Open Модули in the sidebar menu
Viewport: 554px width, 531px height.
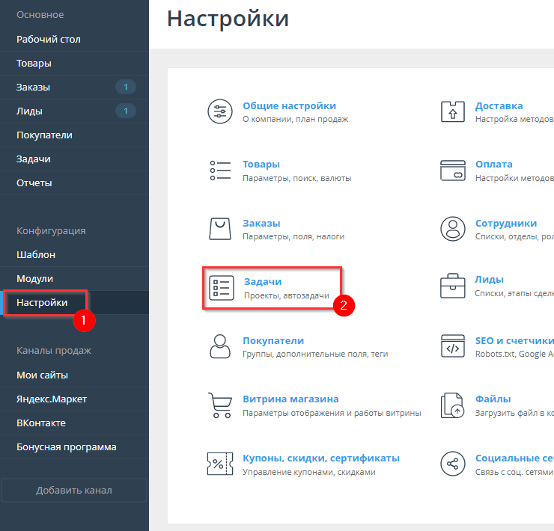35,279
